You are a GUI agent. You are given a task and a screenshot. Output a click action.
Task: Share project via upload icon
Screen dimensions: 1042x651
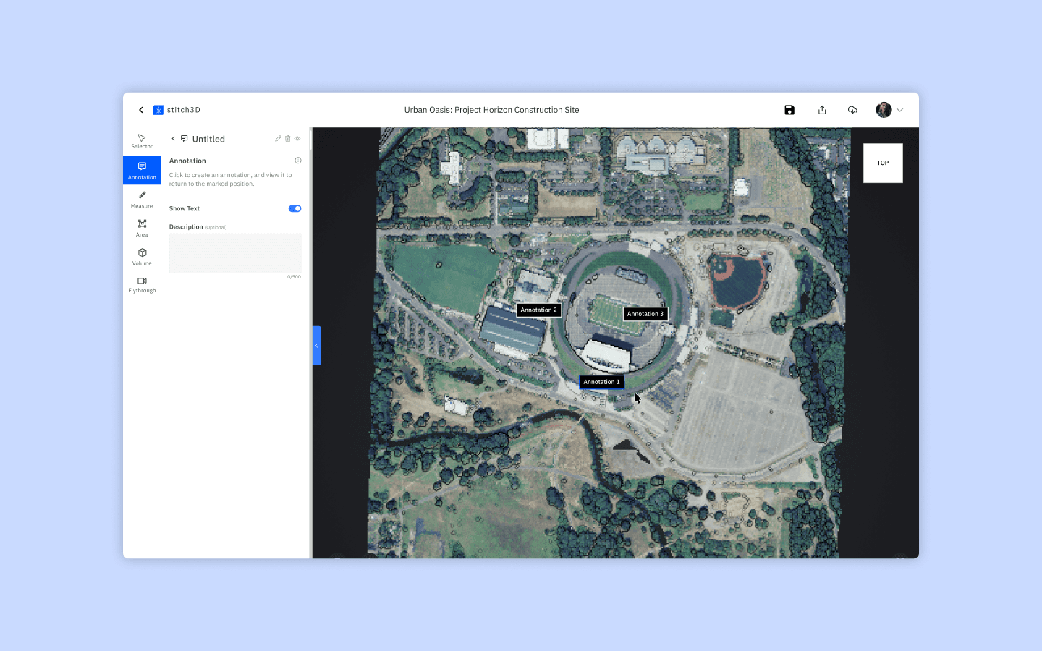(822, 110)
